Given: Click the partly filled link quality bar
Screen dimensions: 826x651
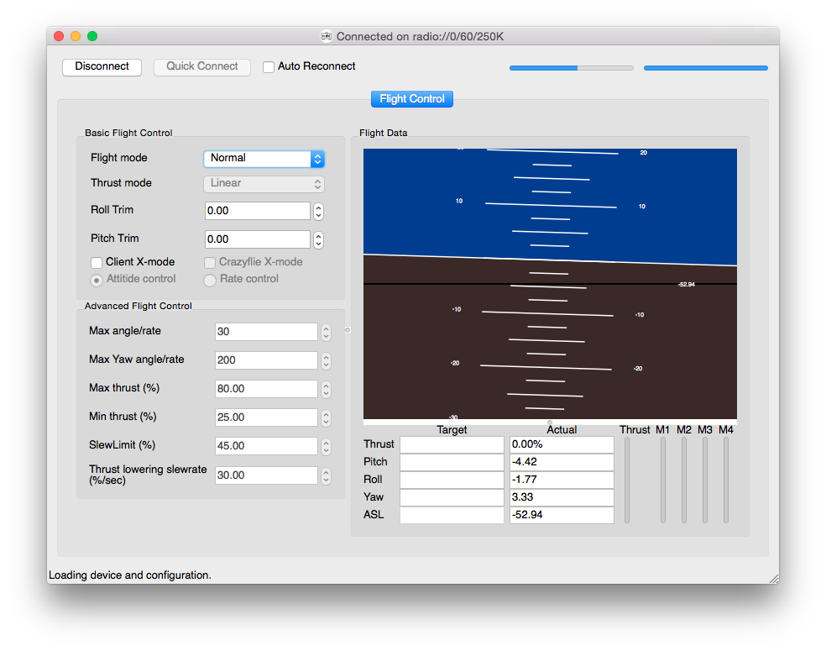Looking at the screenshot, I should coord(572,68).
